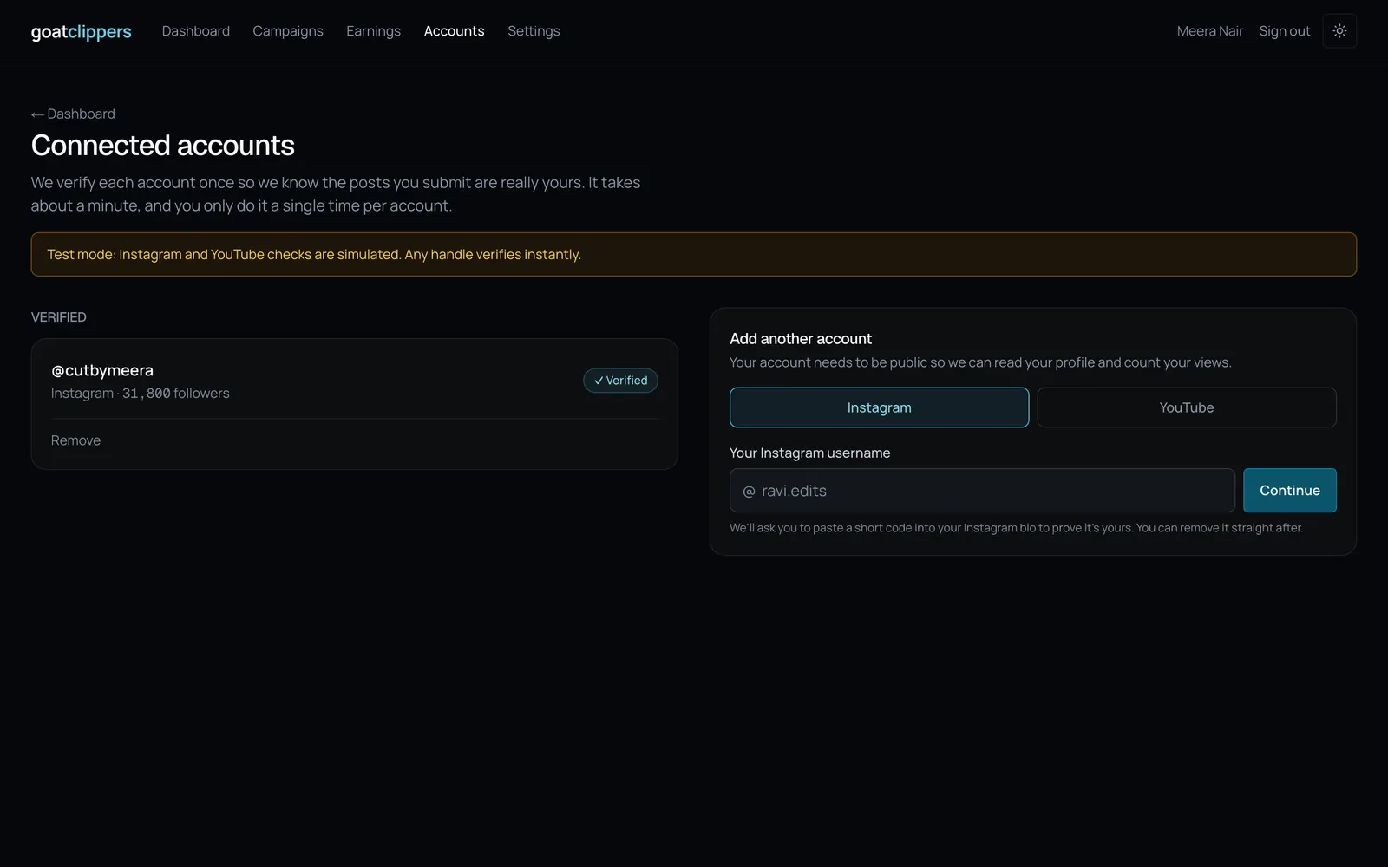Click the Continue button

(x=1289, y=491)
